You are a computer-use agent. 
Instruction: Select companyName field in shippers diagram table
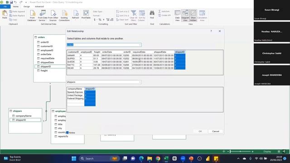(x=23, y=116)
